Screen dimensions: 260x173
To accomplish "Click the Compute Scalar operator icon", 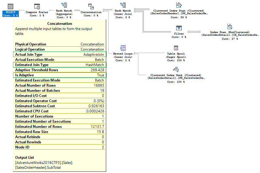I will [37, 6].
